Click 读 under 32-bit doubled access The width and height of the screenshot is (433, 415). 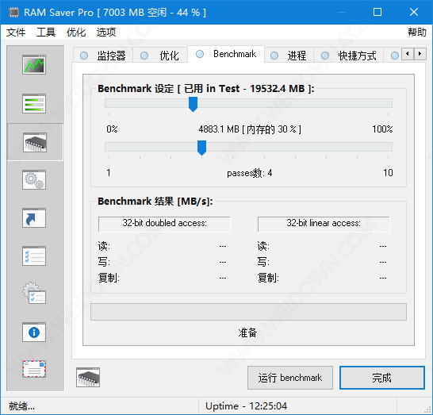104,246
